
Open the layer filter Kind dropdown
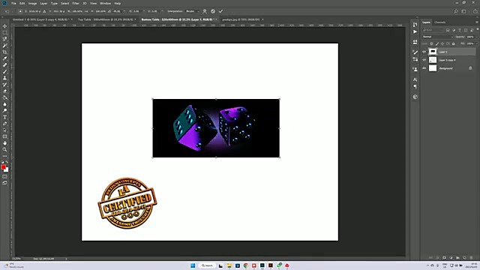click(x=433, y=30)
